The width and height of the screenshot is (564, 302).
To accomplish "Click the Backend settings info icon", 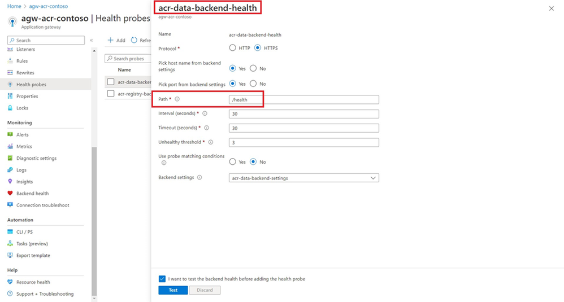I will (x=199, y=177).
